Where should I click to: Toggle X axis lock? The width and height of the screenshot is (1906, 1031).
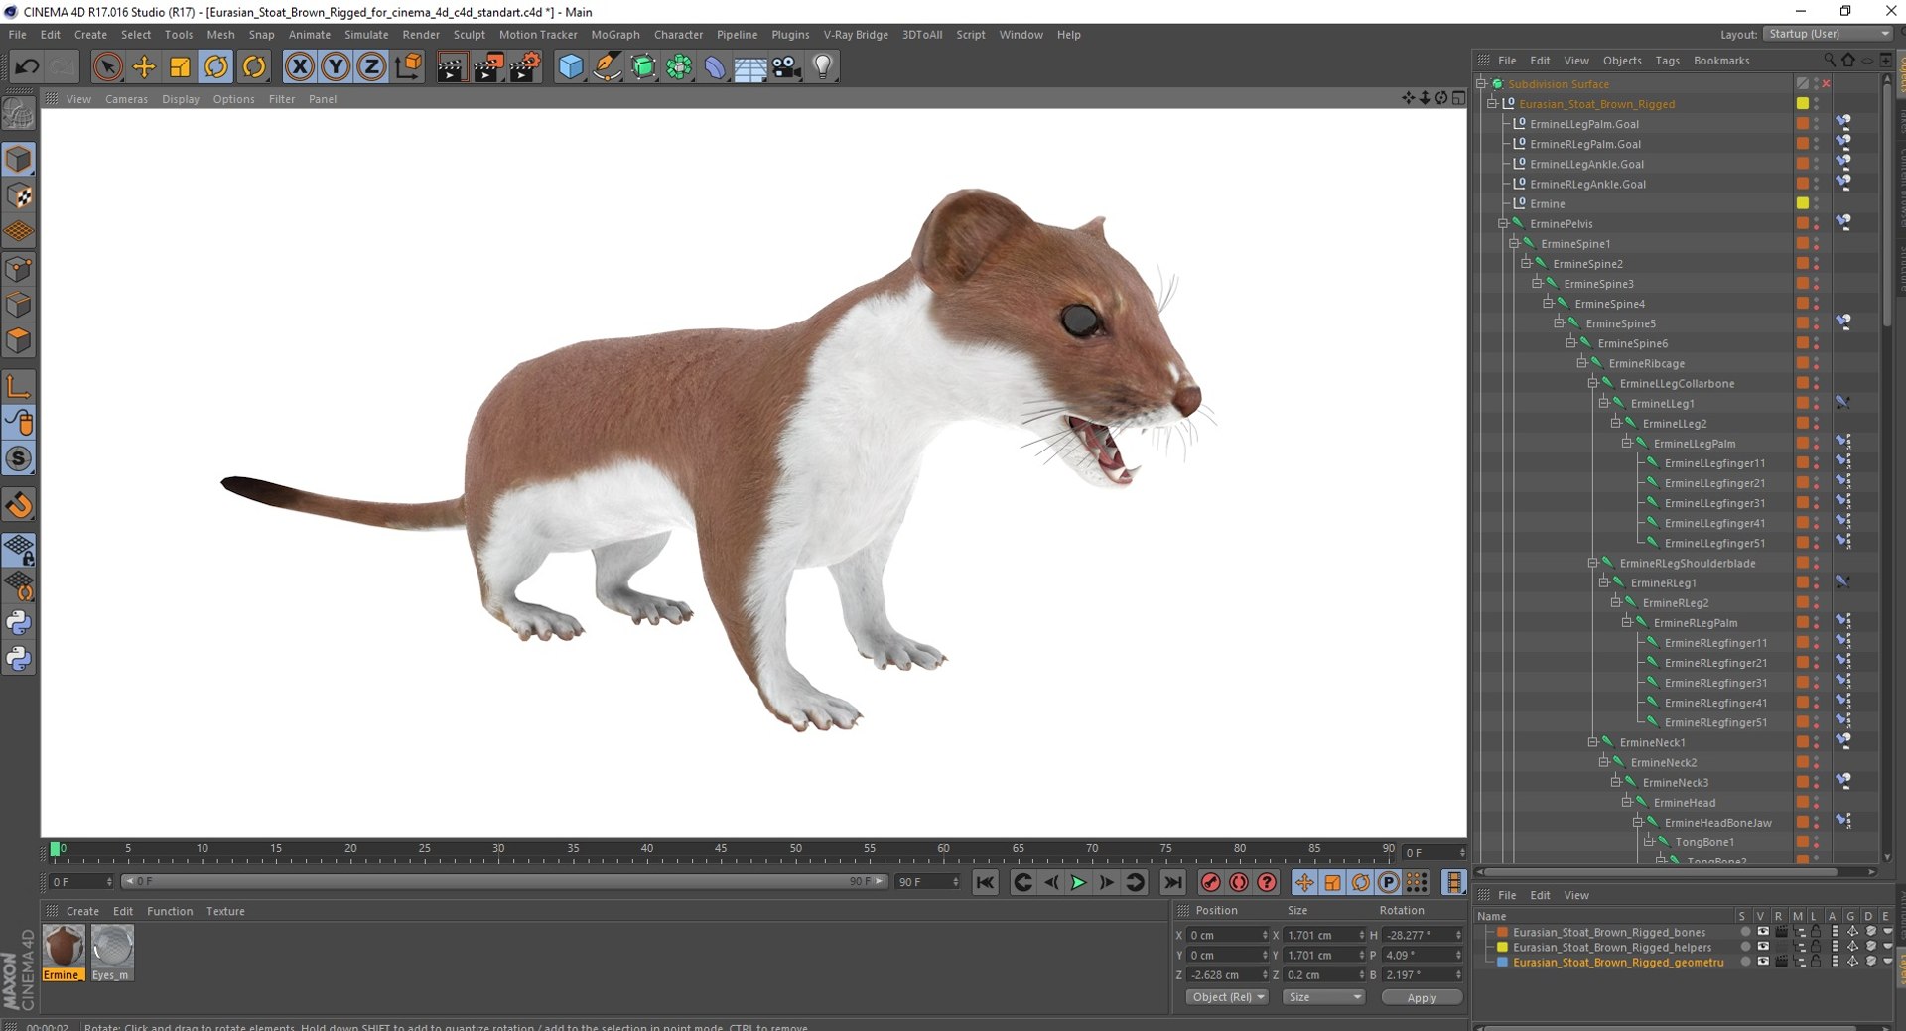[x=299, y=67]
